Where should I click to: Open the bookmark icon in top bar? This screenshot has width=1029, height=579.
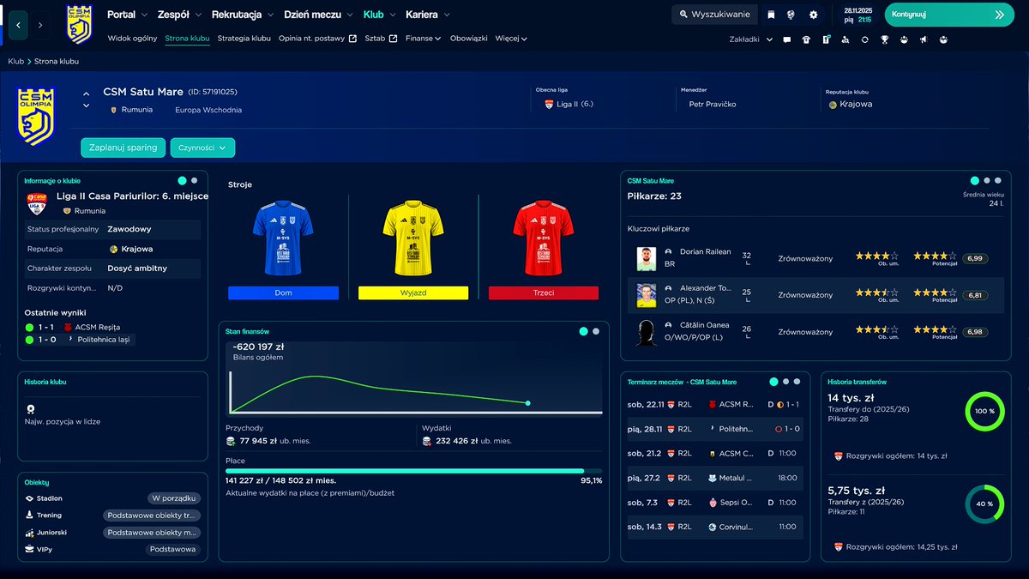(x=771, y=15)
